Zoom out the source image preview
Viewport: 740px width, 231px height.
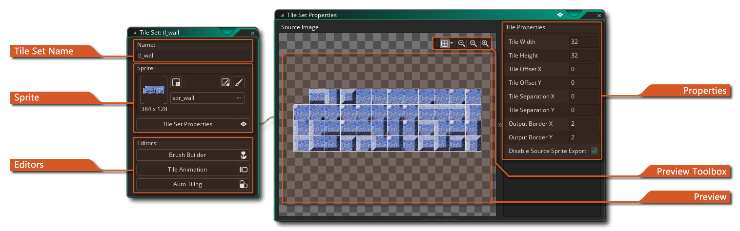click(x=462, y=43)
